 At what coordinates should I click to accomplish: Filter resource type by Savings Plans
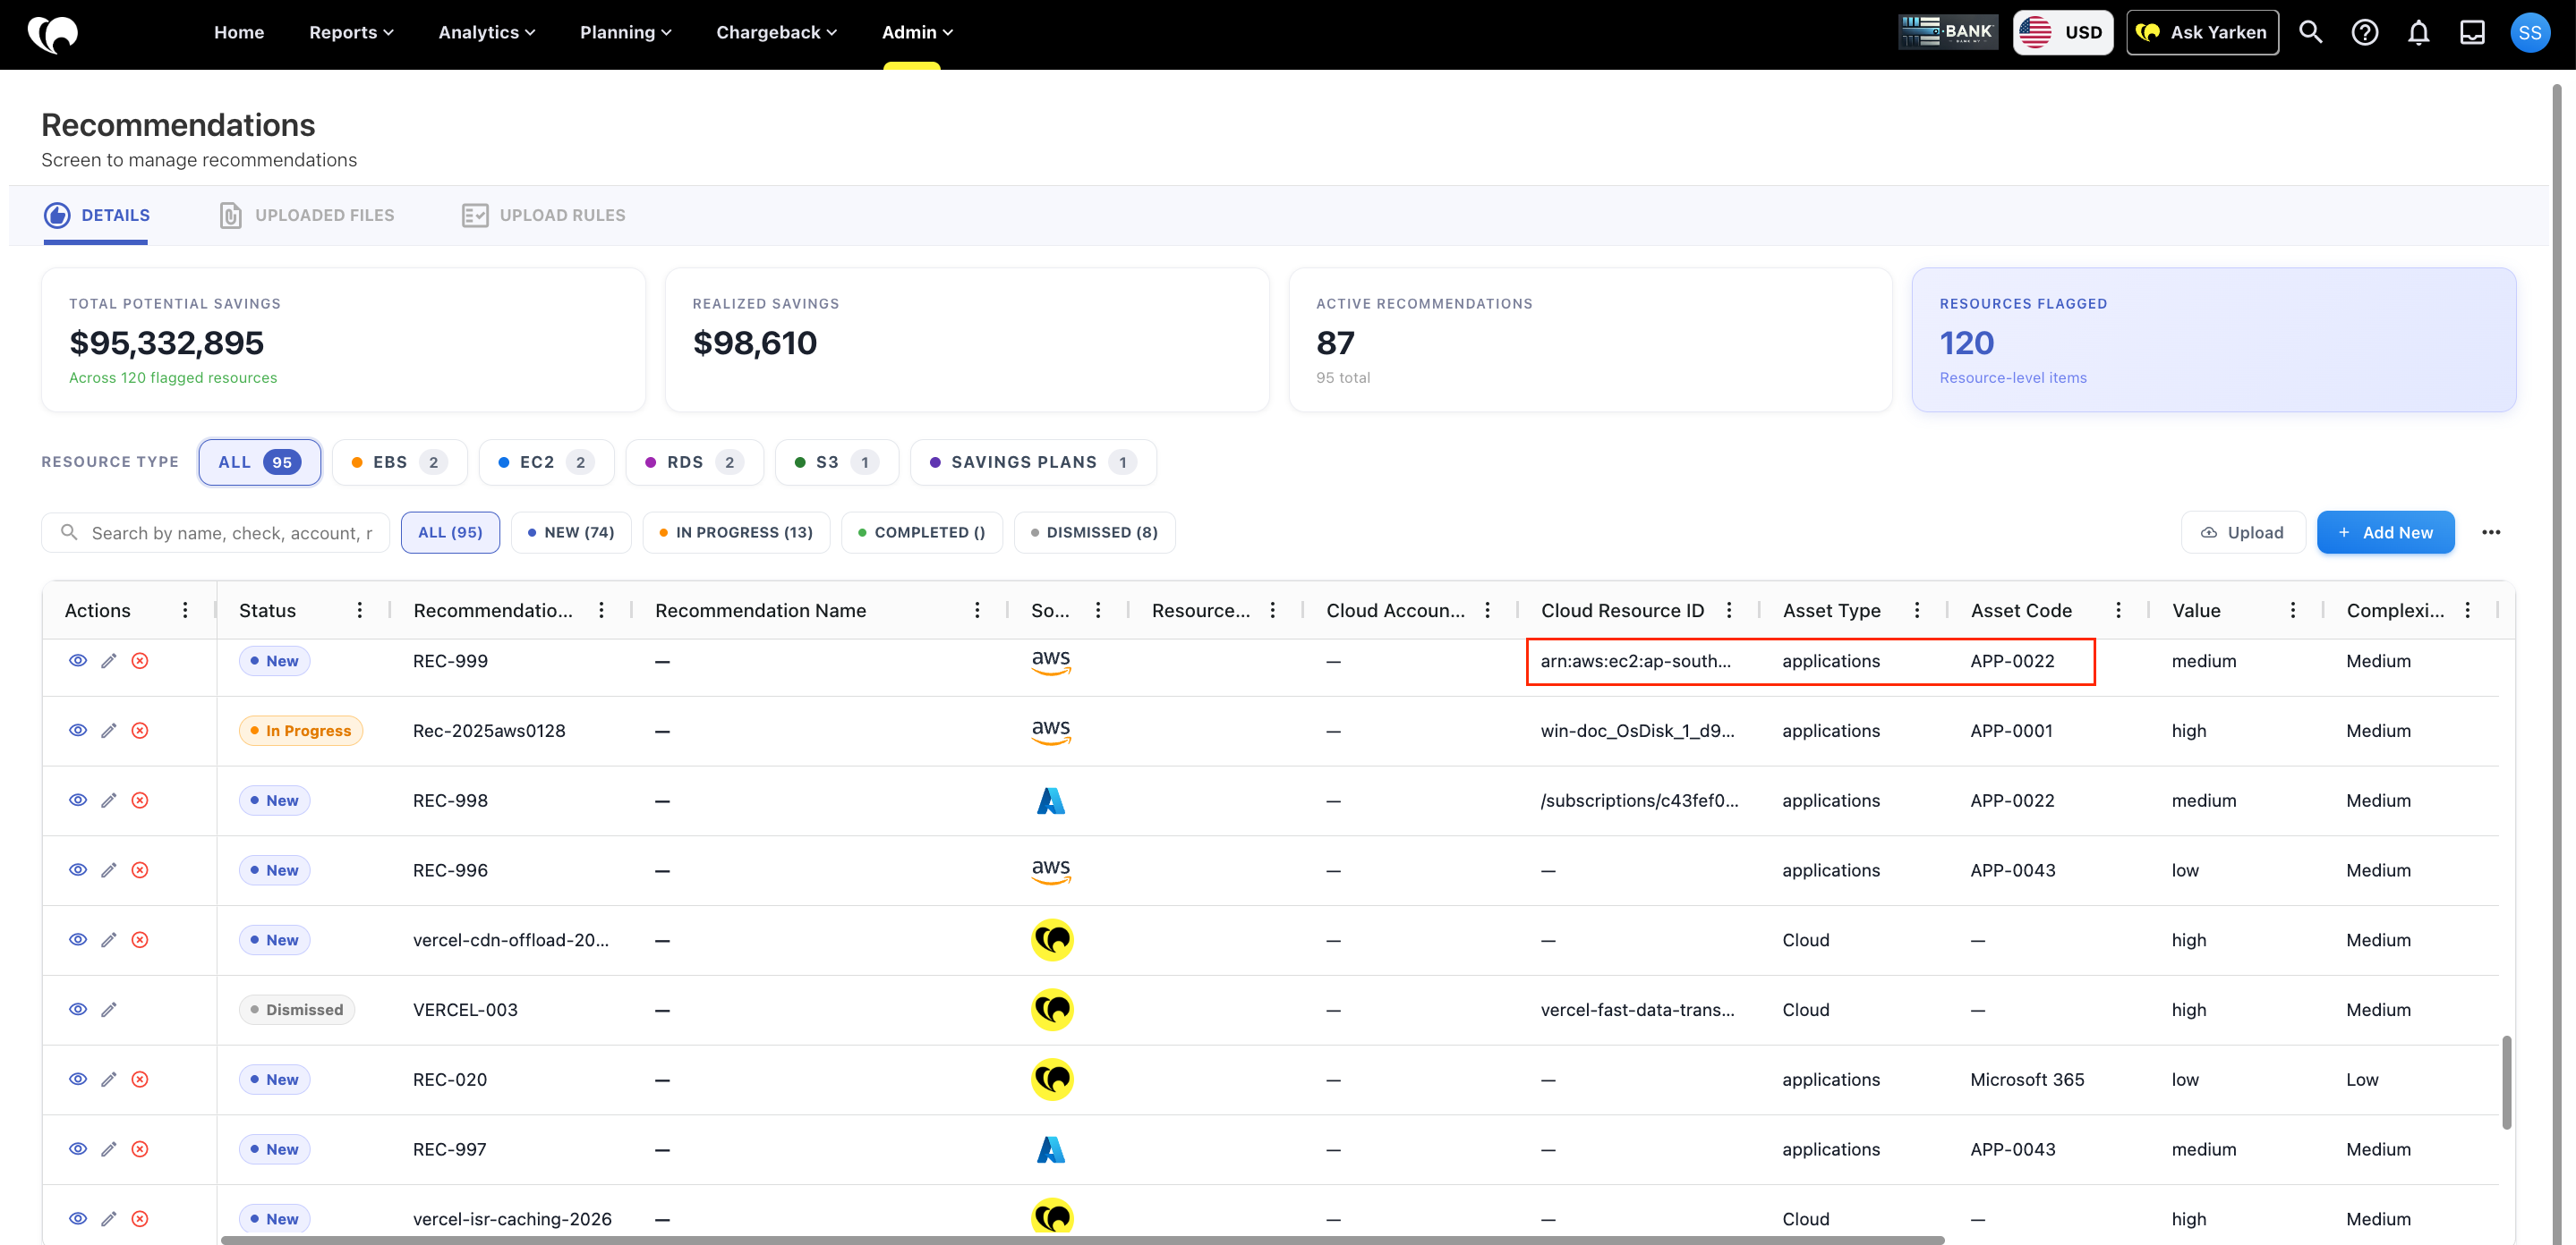pyautogui.click(x=1033, y=462)
